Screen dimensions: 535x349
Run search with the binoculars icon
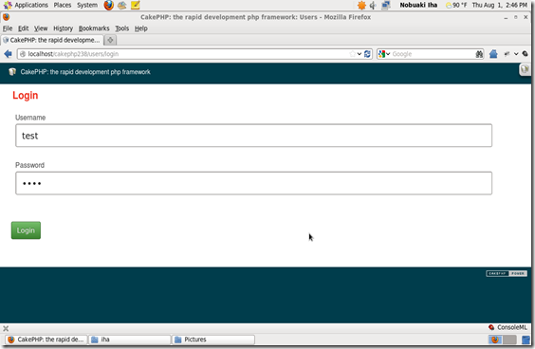479,54
